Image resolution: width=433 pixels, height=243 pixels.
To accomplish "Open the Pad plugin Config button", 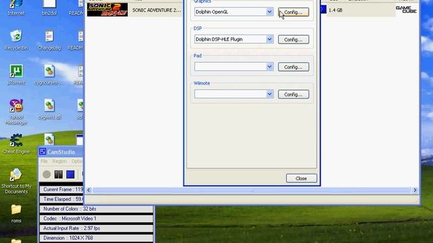I will [293, 67].
